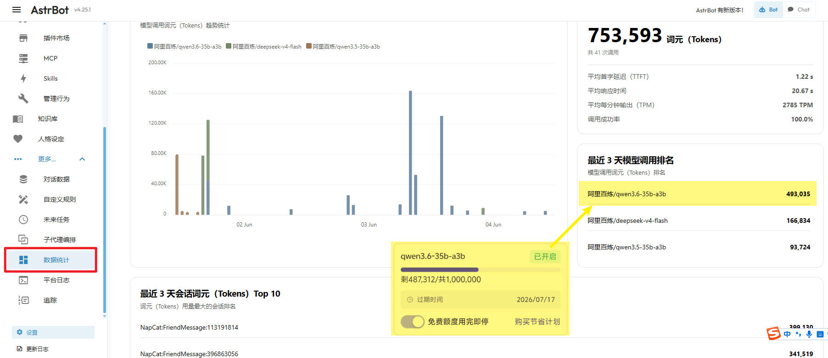Click the AstrBot 有新版本 notice
828x358 pixels.
[x=719, y=10]
